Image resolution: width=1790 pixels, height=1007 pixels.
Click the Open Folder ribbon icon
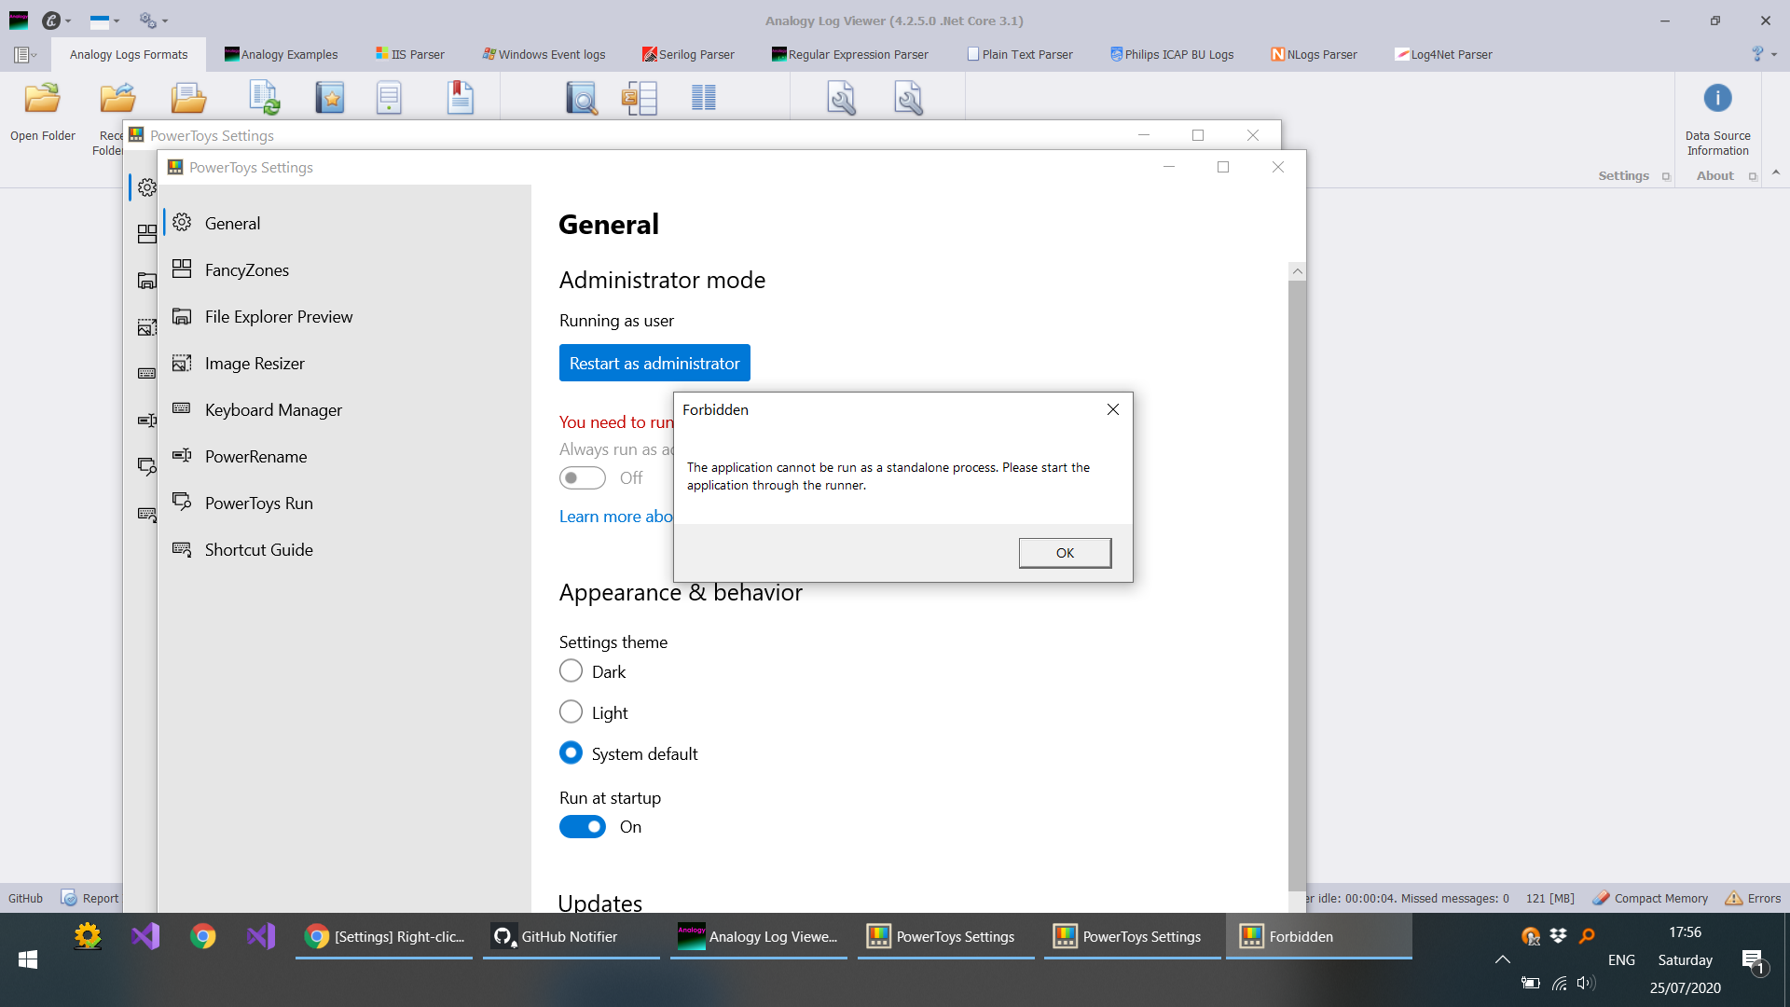(x=42, y=99)
